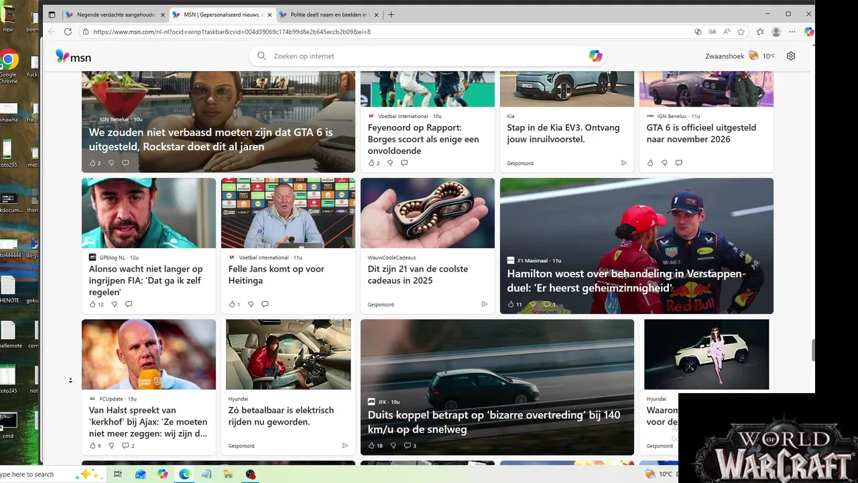This screenshot has height=483, width=858.
Task: Reload the page with the refresh button
Action: point(68,32)
